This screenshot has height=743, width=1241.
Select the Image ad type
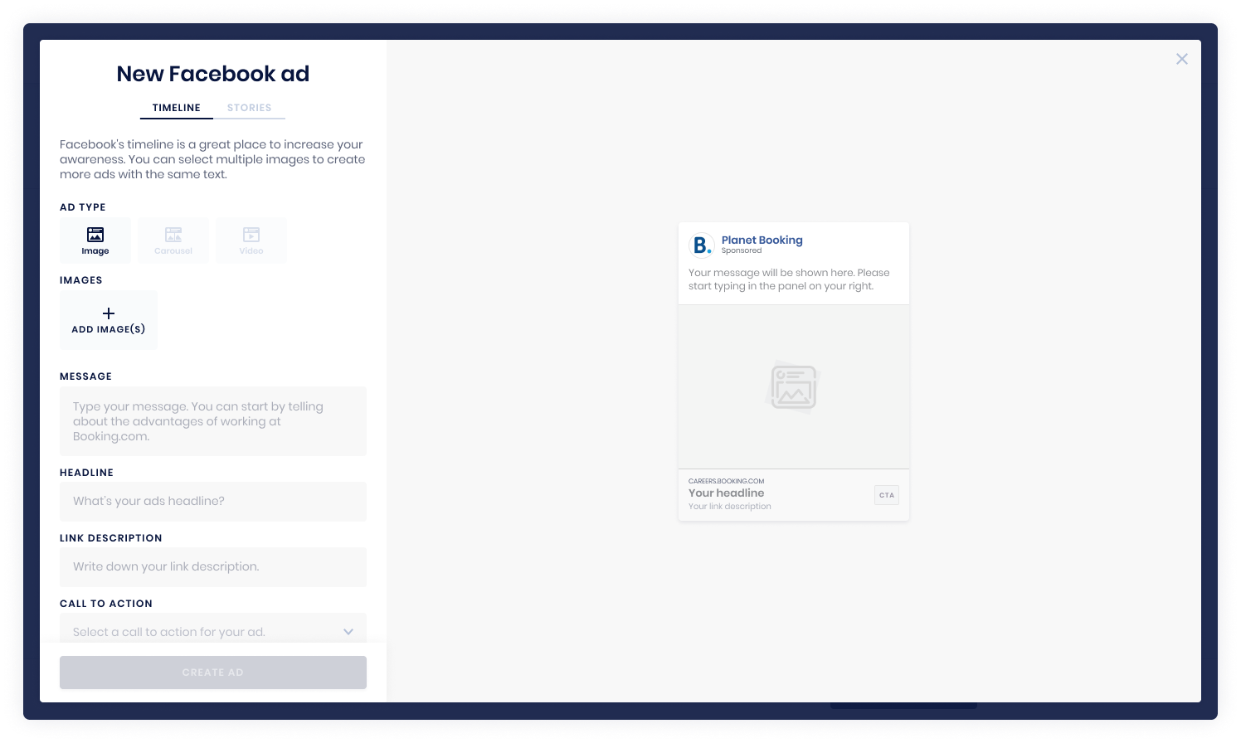click(95, 240)
